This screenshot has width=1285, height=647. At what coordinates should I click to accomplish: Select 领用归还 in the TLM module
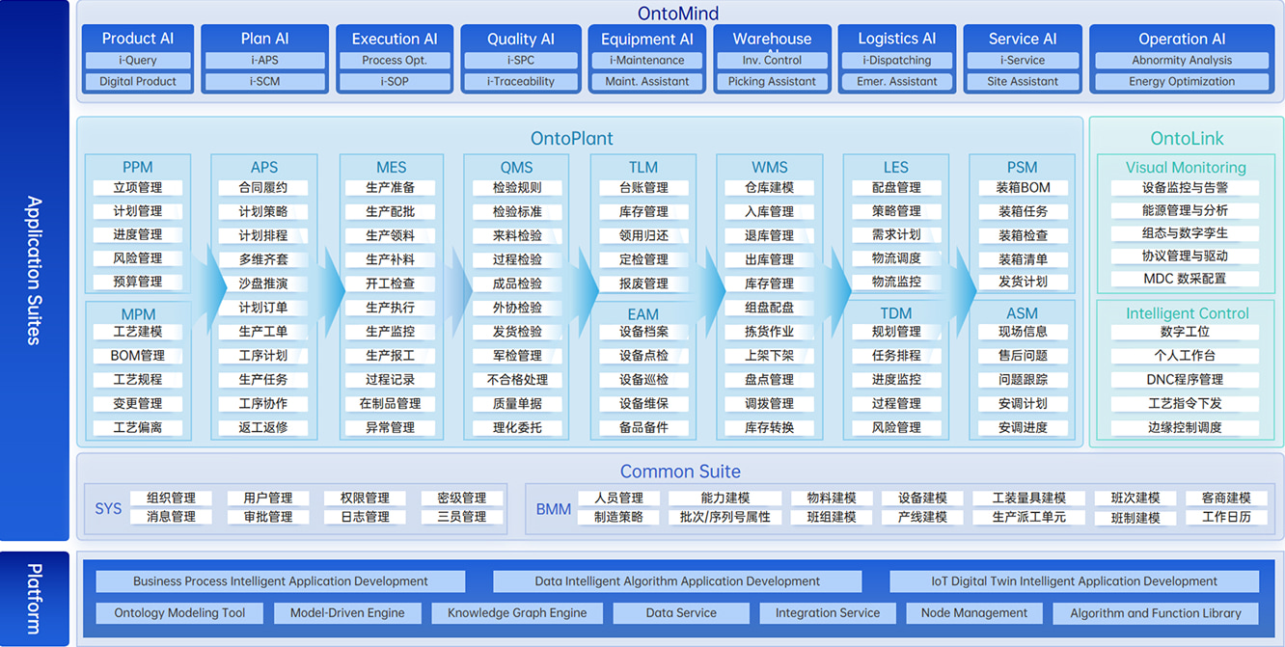[643, 235]
